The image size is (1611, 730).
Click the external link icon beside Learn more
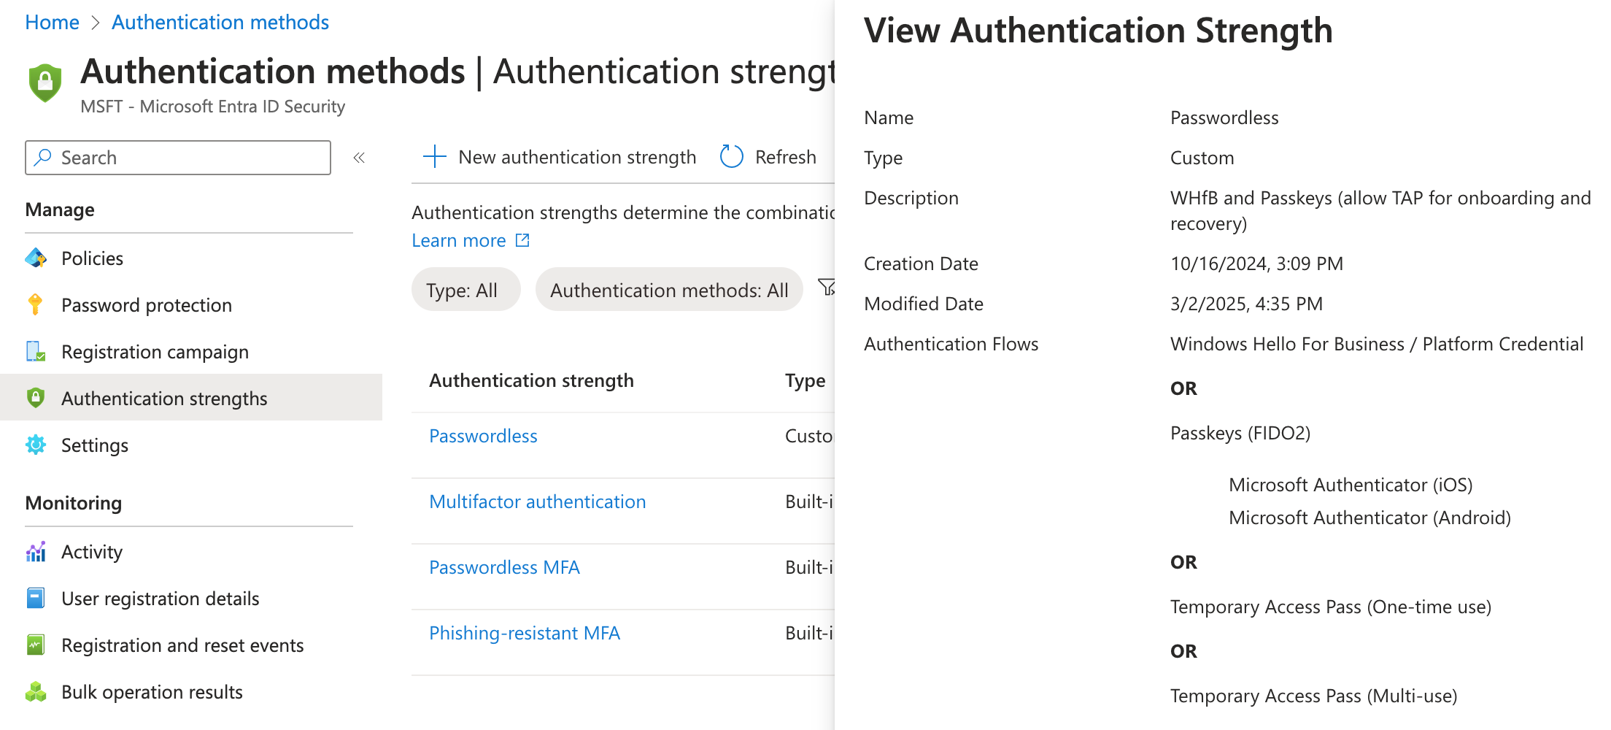pos(522,240)
